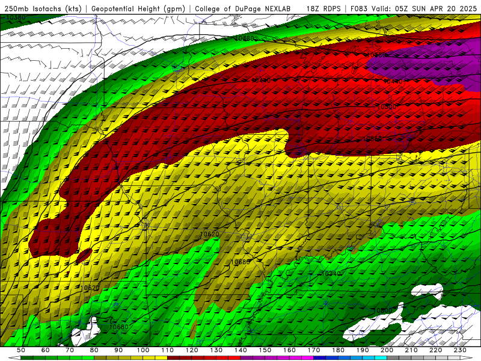This screenshot has height=361, width=481.
Task: Click the purple swatch just after 140
Action: (247, 357)
